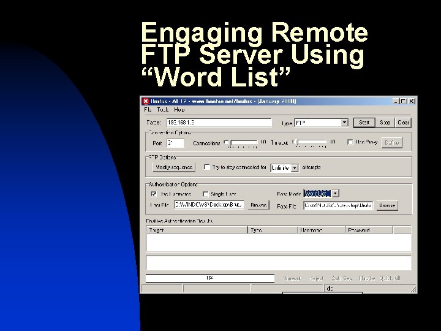Click the Pass File path field
Image resolution: width=441 pixels, height=331 pixels.
(x=338, y=205)
